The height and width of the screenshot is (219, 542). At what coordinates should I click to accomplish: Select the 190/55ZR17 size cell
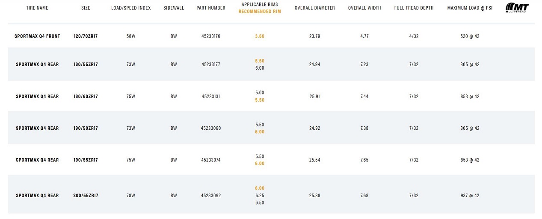click(86, 160)
